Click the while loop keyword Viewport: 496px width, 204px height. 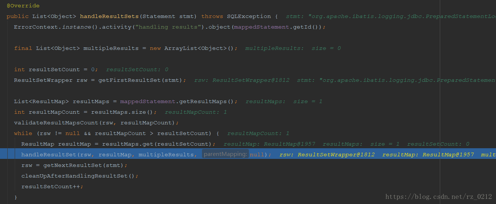(x=23, y=133)
